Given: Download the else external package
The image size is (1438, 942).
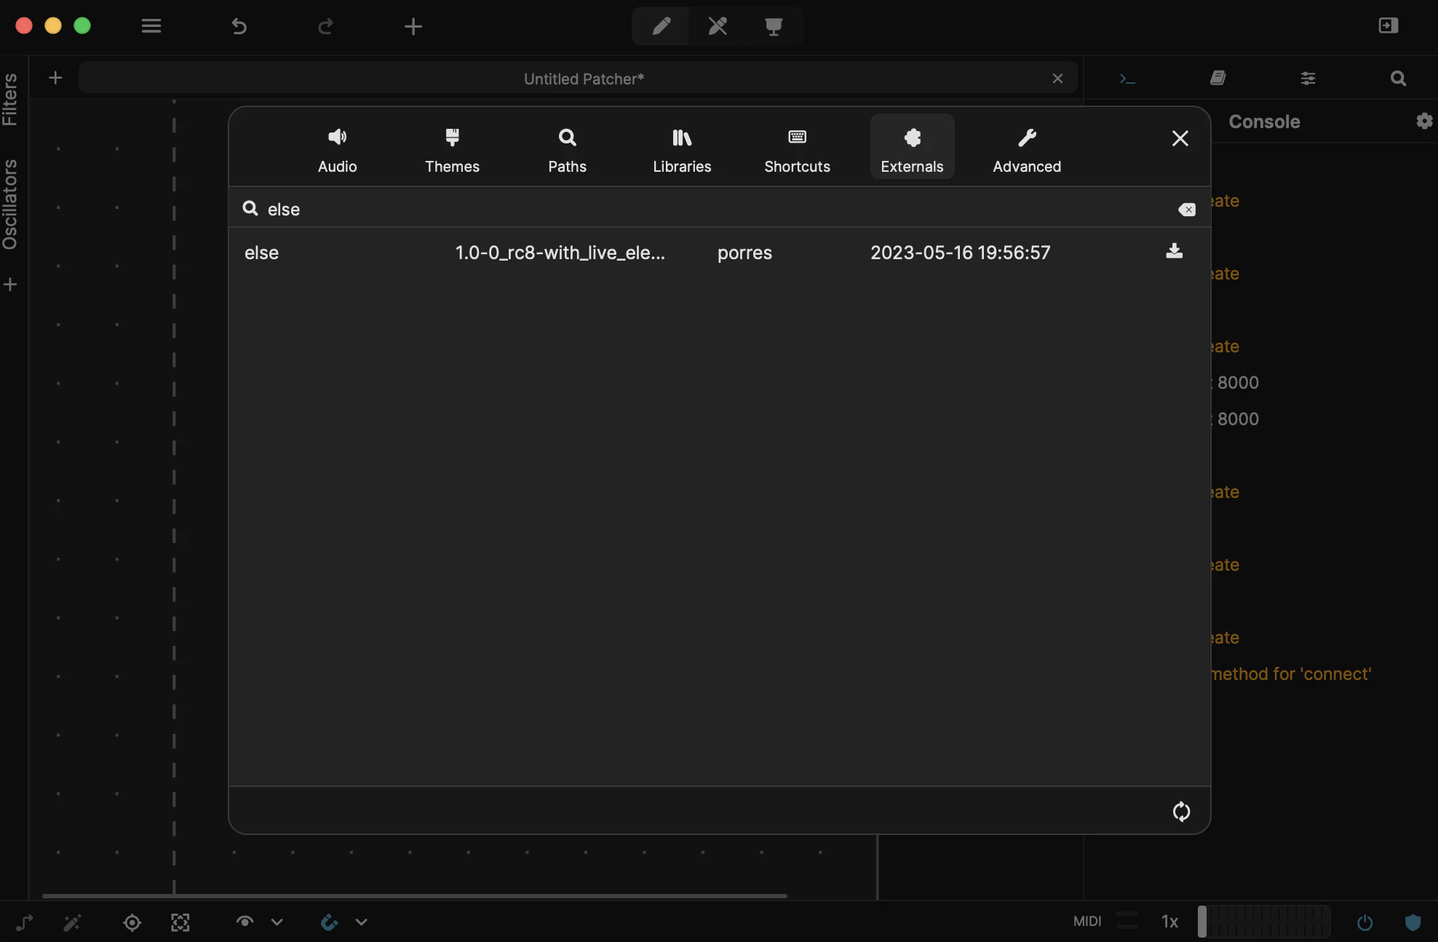Looking at the screenshot, I should click(1174, 251).
